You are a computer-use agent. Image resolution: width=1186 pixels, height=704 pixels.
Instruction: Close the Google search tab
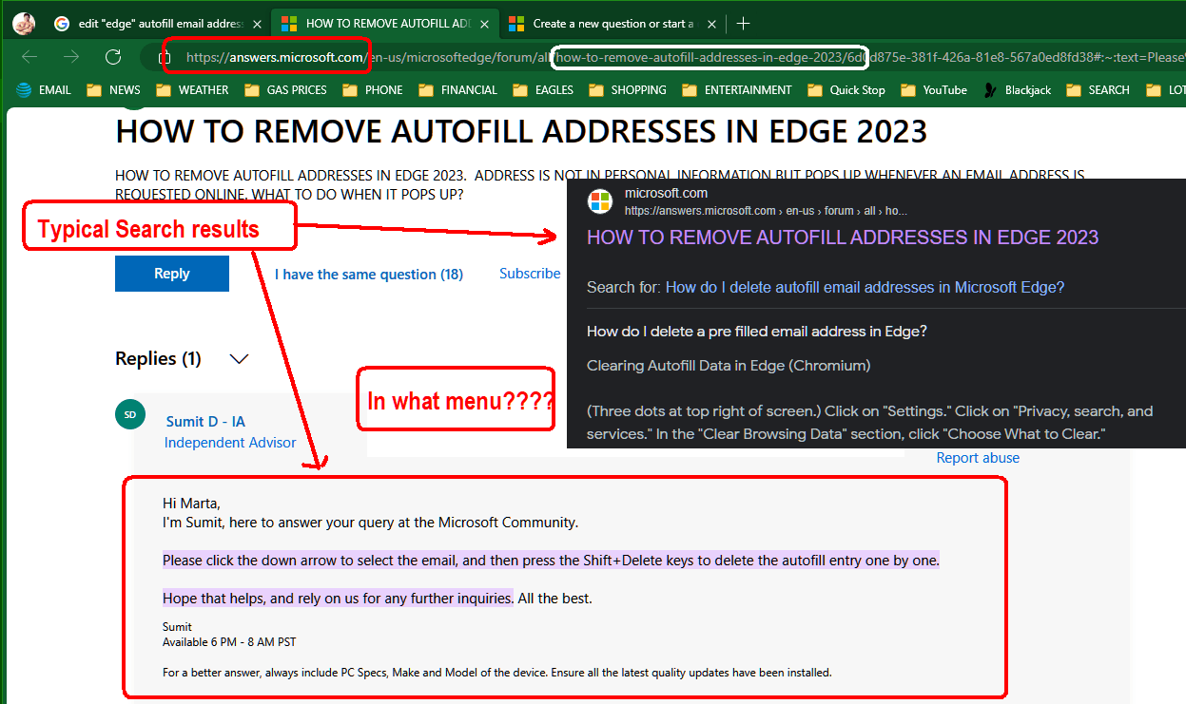point(256,23)
